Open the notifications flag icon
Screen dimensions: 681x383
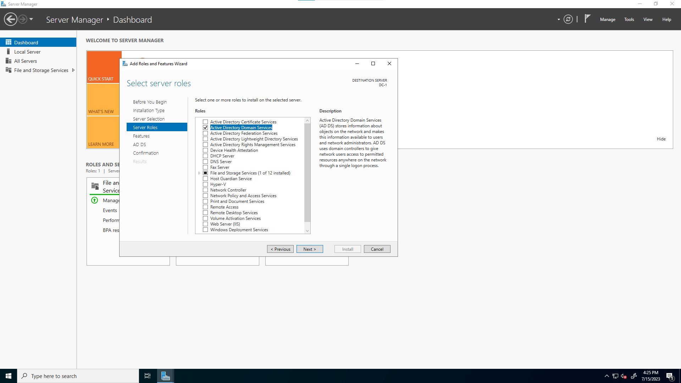click(587, 18)
